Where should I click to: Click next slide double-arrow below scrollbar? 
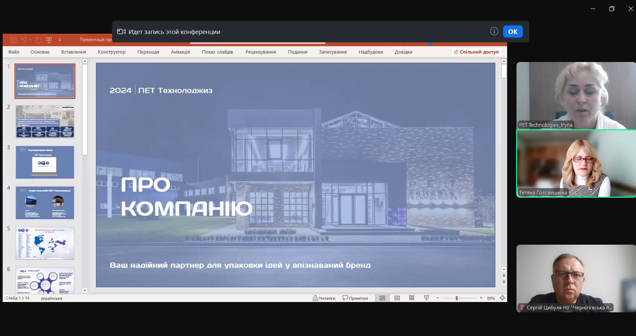pyautogui.click(x=504, y=282)
